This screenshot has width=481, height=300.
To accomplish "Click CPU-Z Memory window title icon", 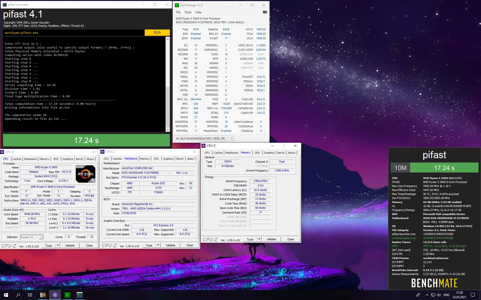I will pyautogui.click(x=204, y=146).
